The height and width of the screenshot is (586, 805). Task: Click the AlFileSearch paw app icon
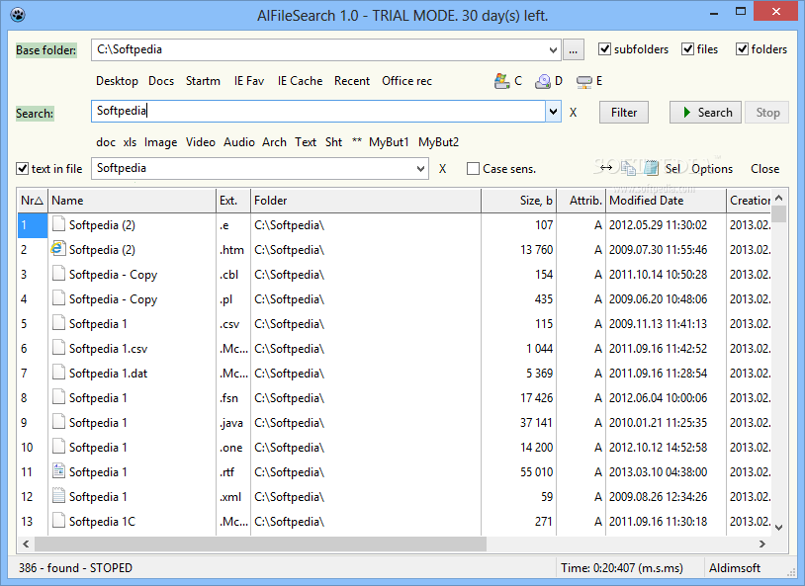point(18,14)
